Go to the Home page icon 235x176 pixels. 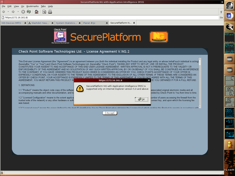pos(36,12)
